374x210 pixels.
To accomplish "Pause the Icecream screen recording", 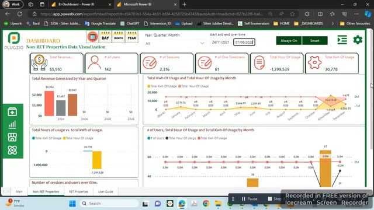I will point(250,198).
